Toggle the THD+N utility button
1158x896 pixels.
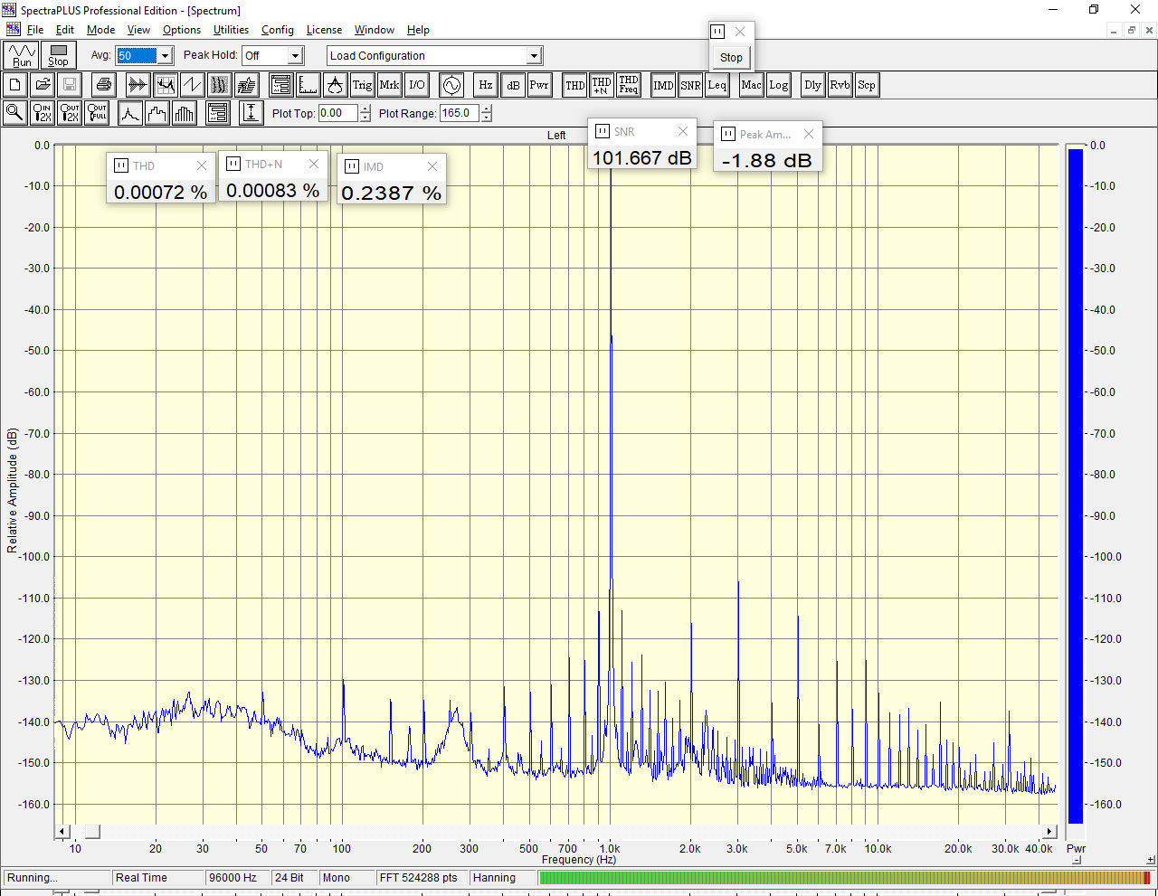tap(602, 85)
